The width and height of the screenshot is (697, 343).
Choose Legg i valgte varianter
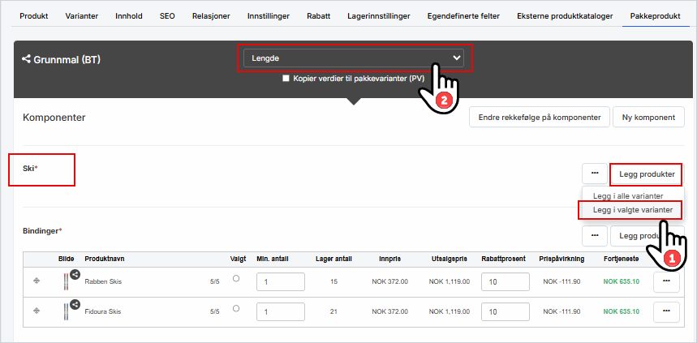click(x=632, y=210)
